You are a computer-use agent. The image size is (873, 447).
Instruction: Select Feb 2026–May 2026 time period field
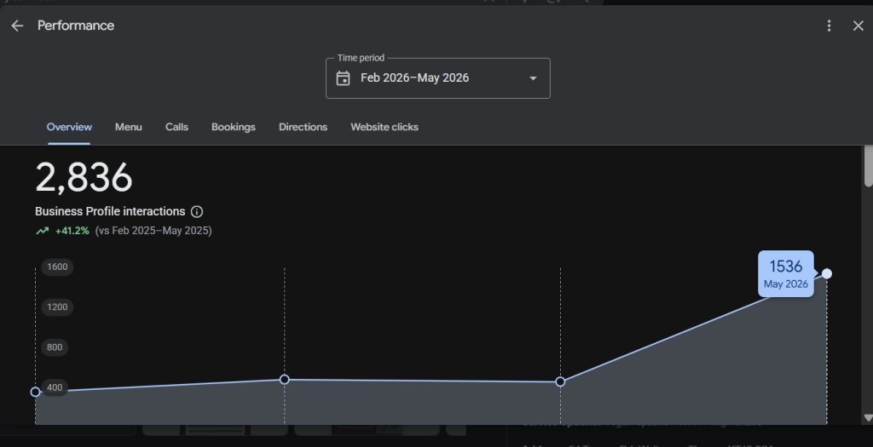click(437, 78)
